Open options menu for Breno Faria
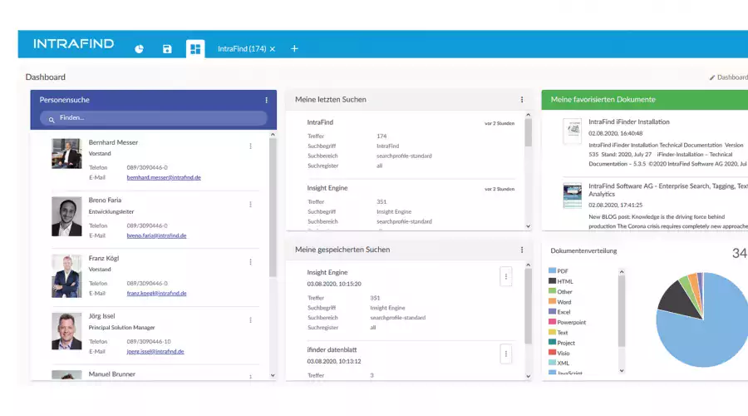This screenshot has width=748, height=416. [x=250, y=204]
